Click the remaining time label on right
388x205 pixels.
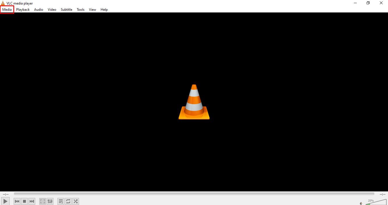pos(382,194)
